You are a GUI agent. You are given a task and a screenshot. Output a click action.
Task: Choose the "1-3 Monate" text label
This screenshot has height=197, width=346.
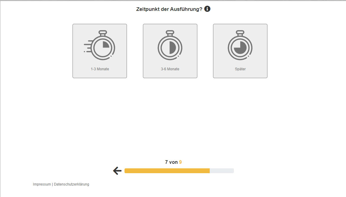tap(100, 69)
